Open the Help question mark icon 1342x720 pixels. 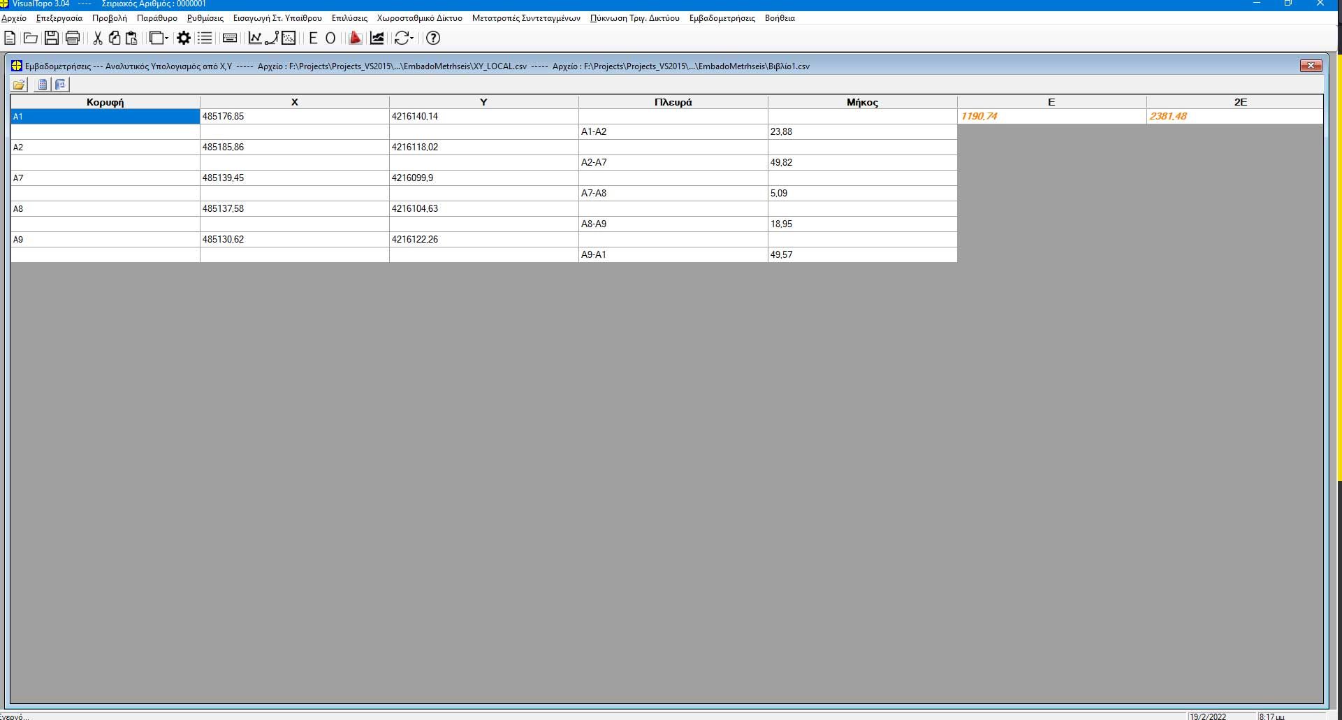433,38
